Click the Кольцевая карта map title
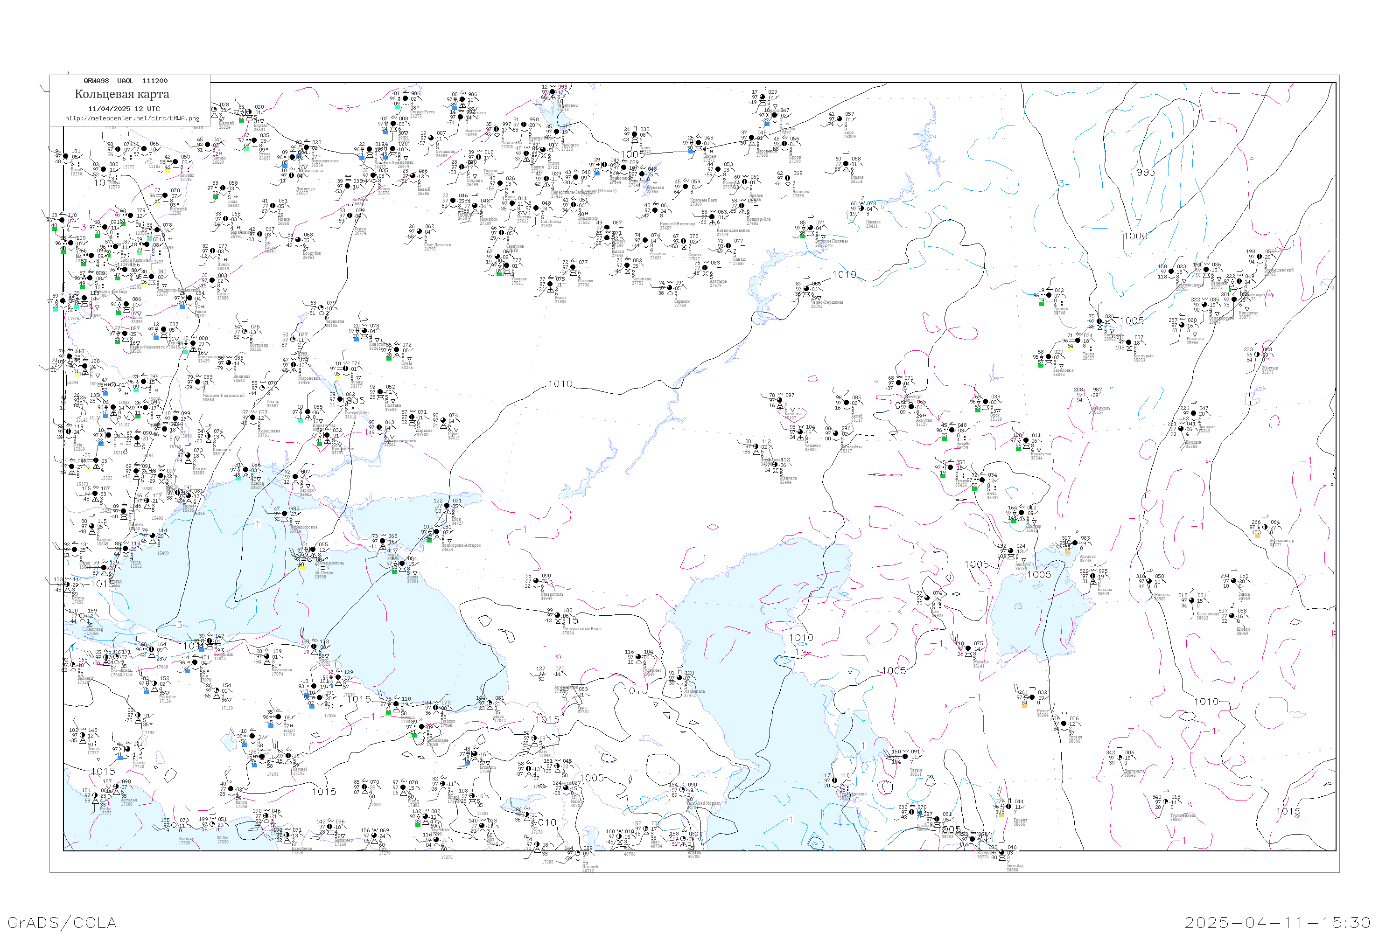This screenshot has width=1400, height=933. [122, 94]
